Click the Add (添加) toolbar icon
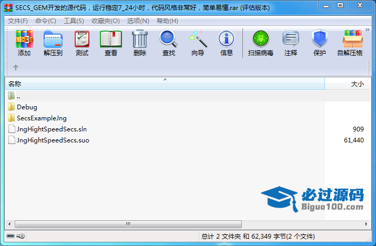376x246 pixels. click(x=24, y=39)
